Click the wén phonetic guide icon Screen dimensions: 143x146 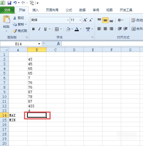(x=88, y=29)
